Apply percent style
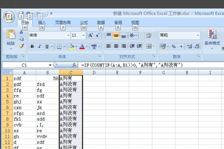Viewport: 224px width, 149px height. tap(174, 46)
